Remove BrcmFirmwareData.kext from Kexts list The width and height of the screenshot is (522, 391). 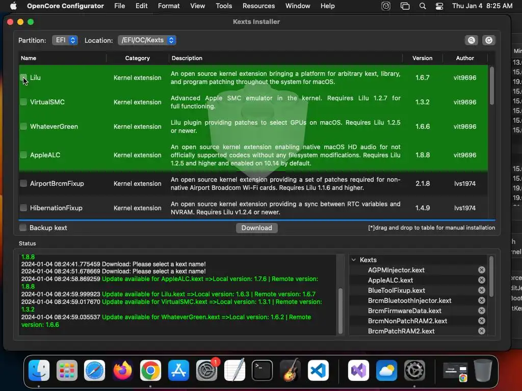[x=481, y=311]
